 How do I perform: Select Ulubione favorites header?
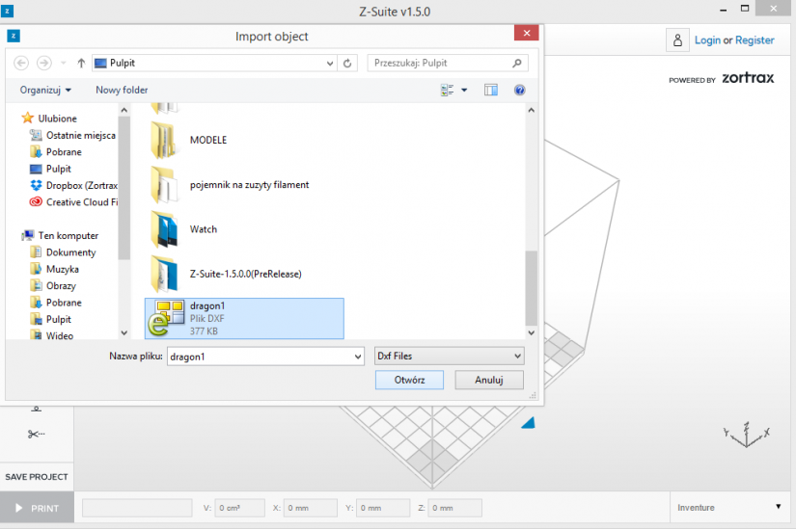[49, 119]
